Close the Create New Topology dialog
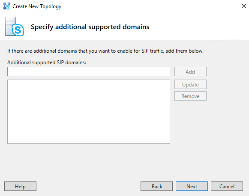This screenshot has height=196, width=249. 243,6
